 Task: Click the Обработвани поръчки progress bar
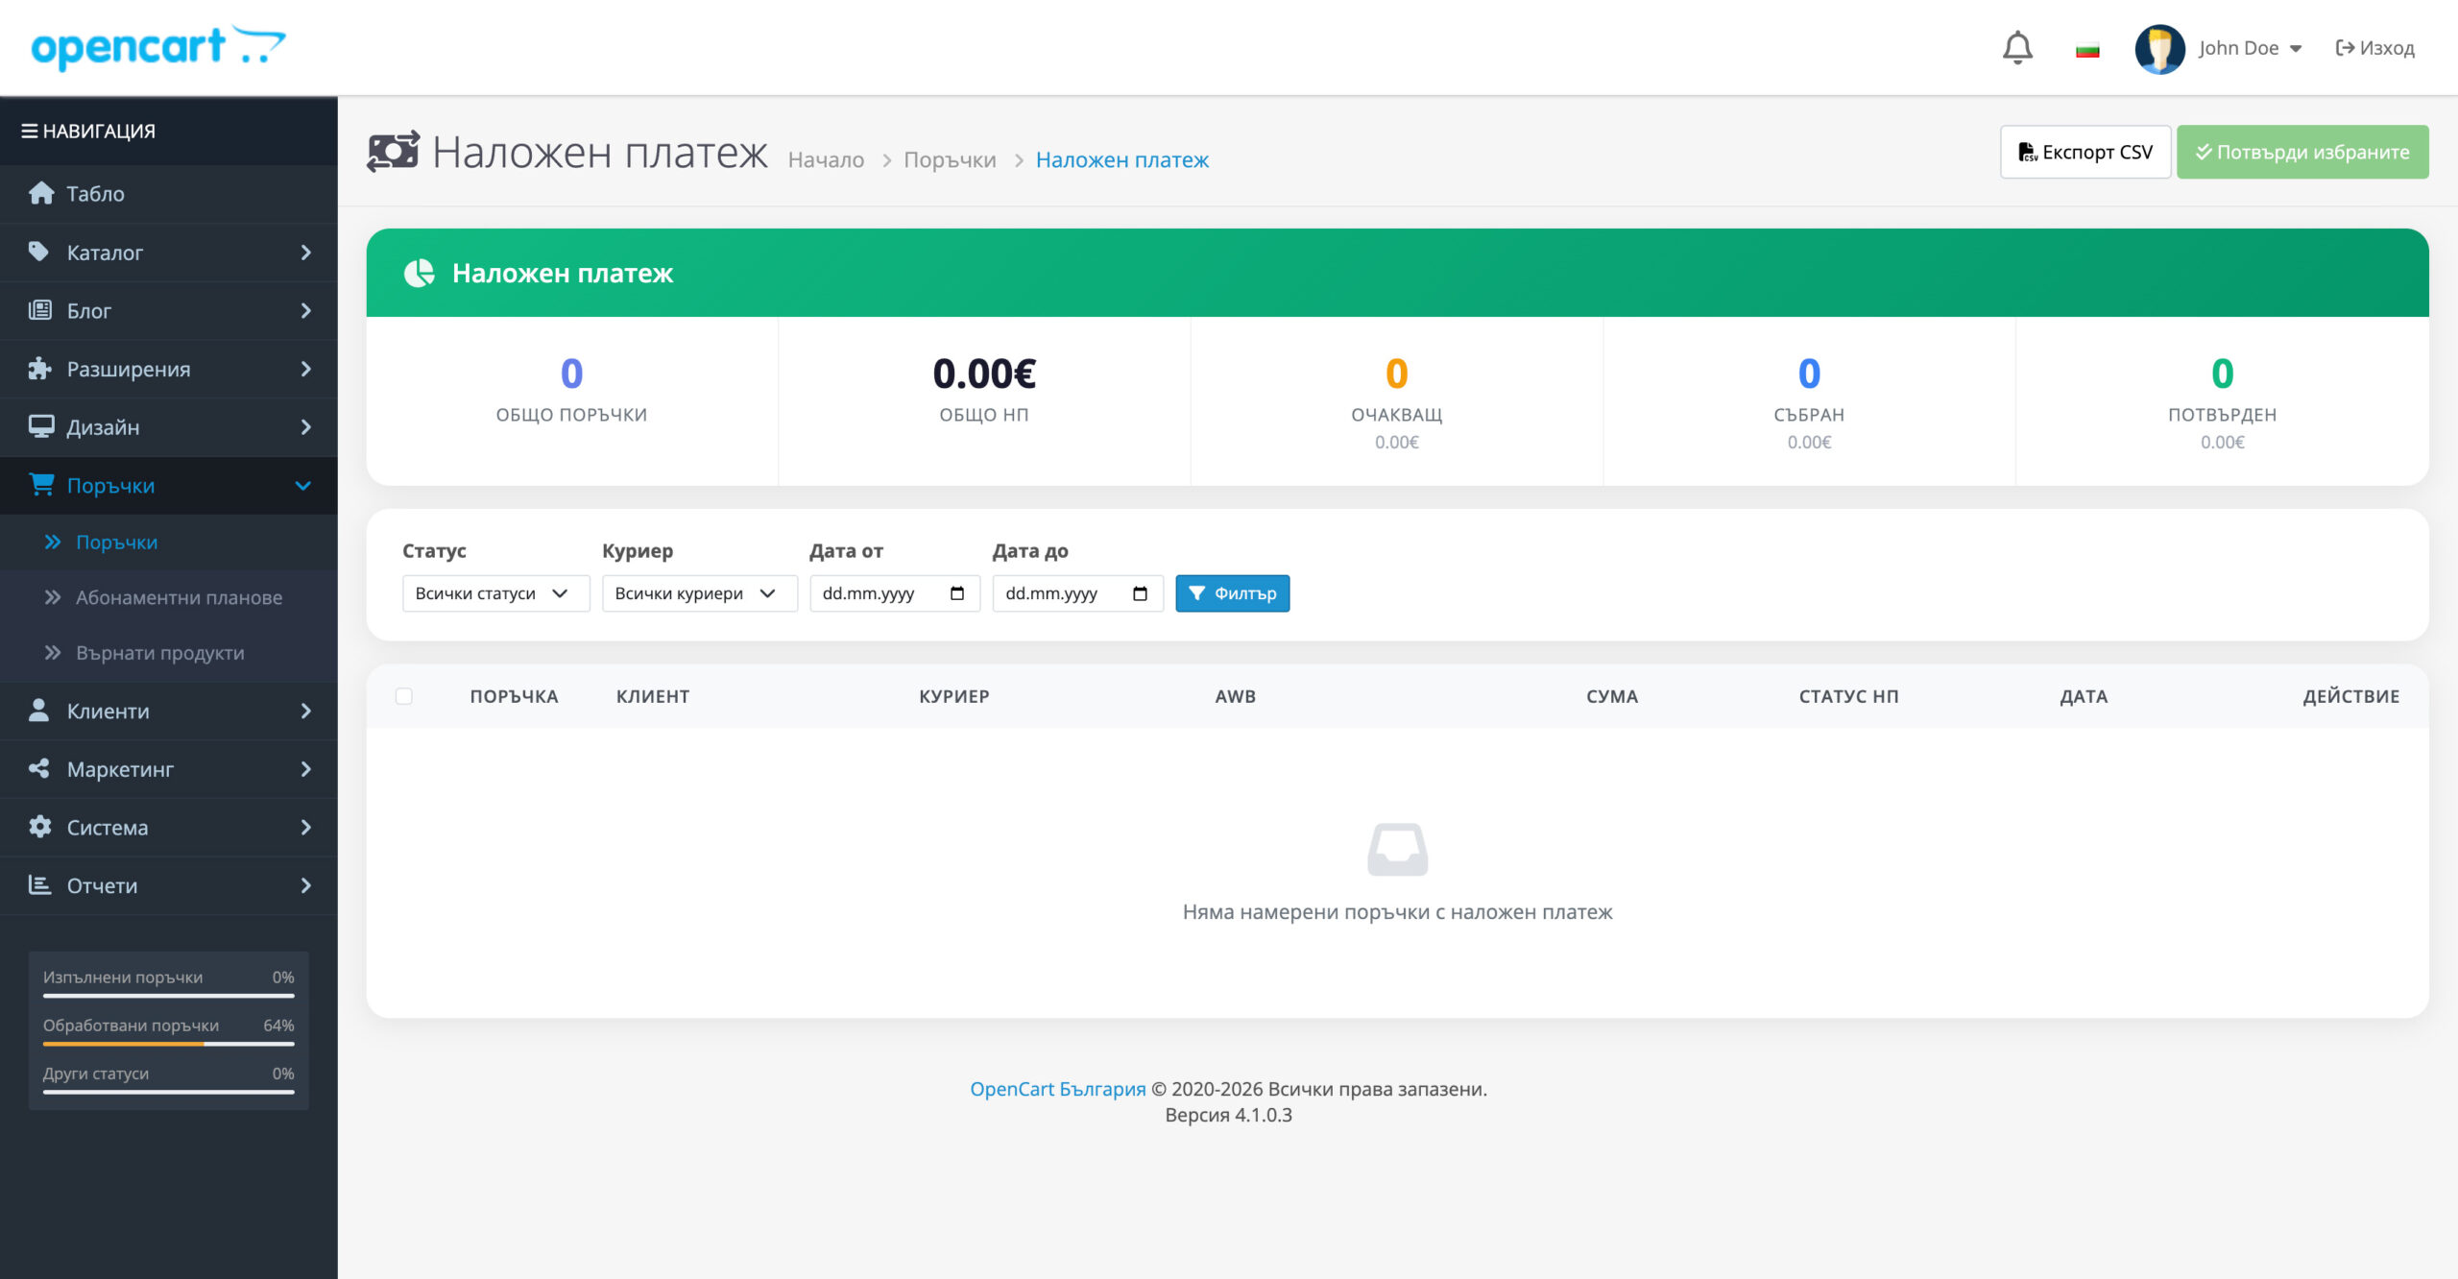point(168,1044)
